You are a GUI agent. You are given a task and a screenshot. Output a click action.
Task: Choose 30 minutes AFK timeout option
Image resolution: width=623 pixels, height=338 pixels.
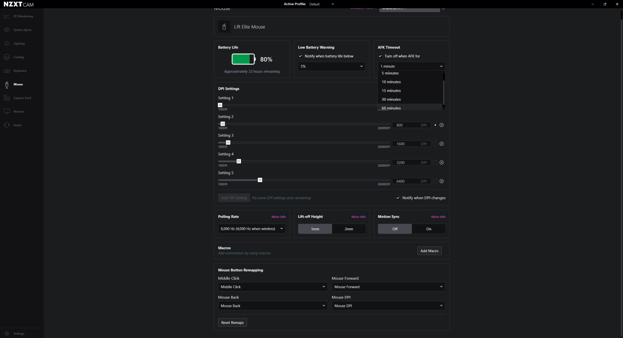pyautogui.click(x=410, y=100)
